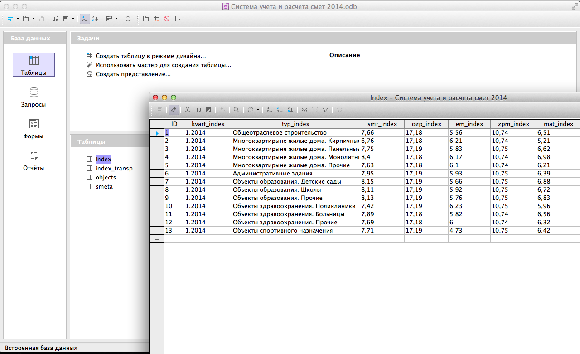Toggle the Edit Data pencil button
580x354 pixels.
pyautogui.click(x=174, y=110)
